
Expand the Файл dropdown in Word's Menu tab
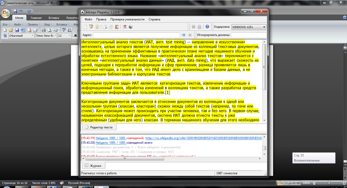[x=19, y=24]
